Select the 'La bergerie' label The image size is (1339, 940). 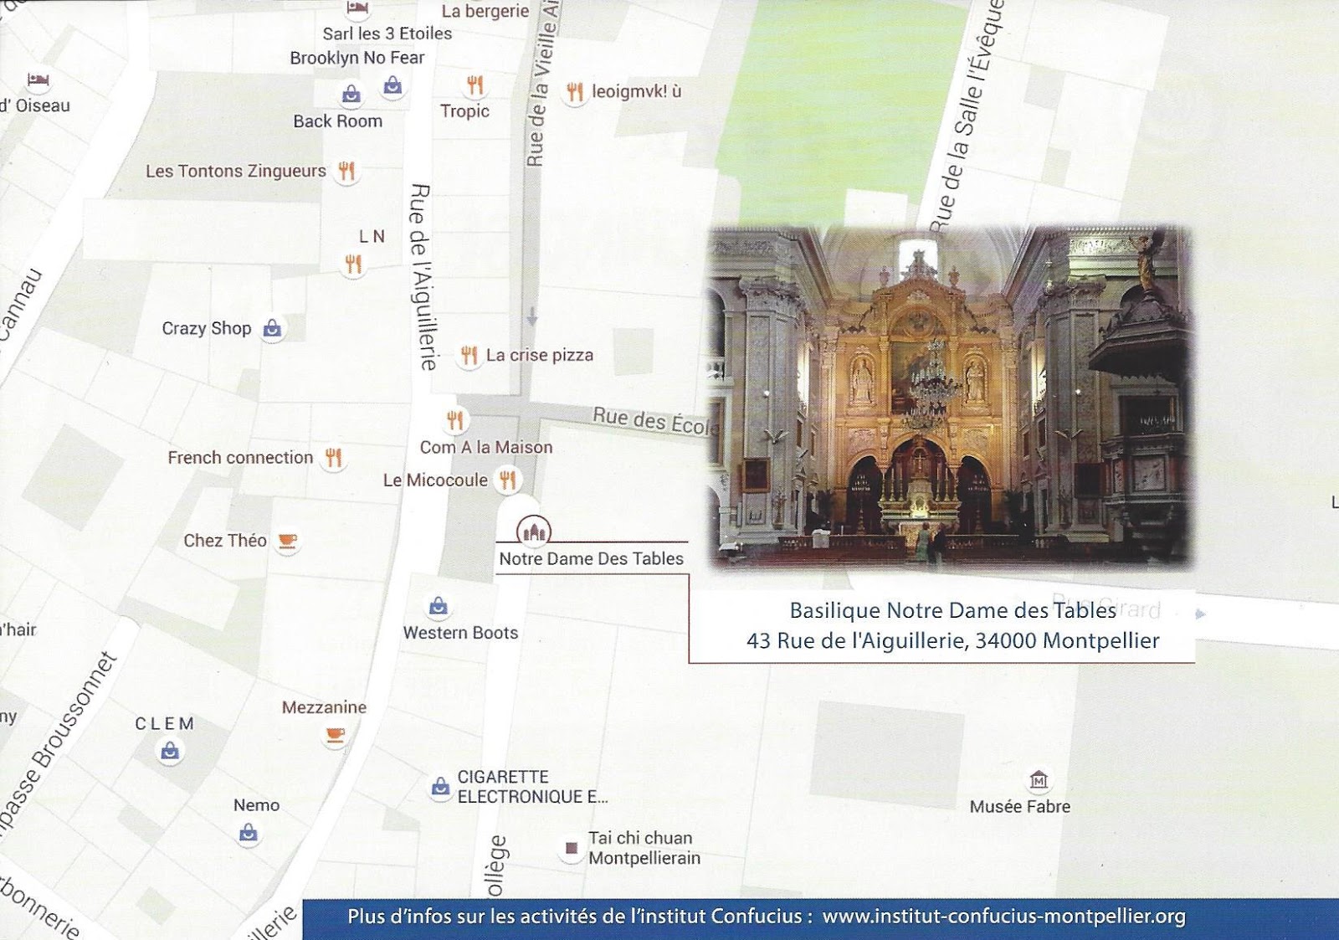[485, 11]
